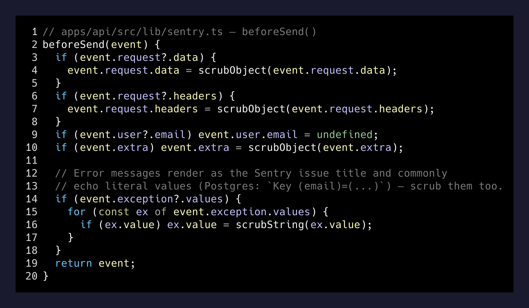Click line number 12 in the gutter
Screen dimensions: 529x308
[32, 173]
